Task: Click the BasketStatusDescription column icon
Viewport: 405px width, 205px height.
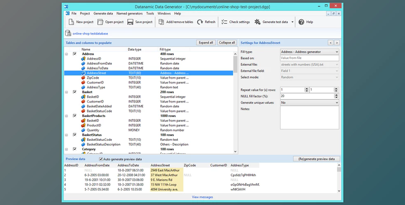Action: click(83, 145)
